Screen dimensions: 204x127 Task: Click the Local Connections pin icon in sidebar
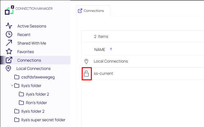(9, 68)
